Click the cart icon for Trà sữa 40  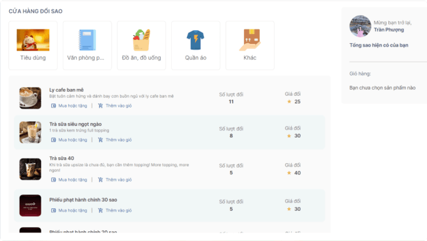tap(100, 180)
